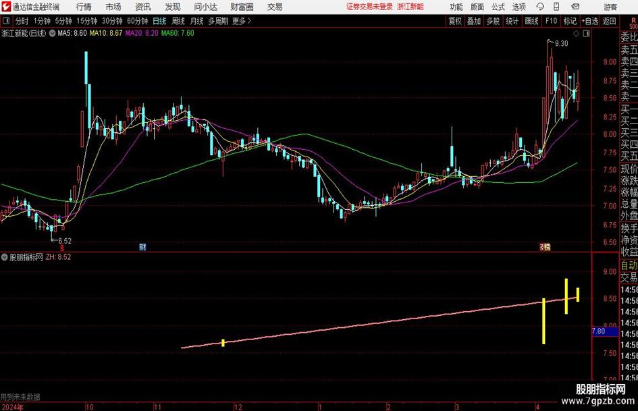Click the 游客 guest account label

(x=610, y=7)
